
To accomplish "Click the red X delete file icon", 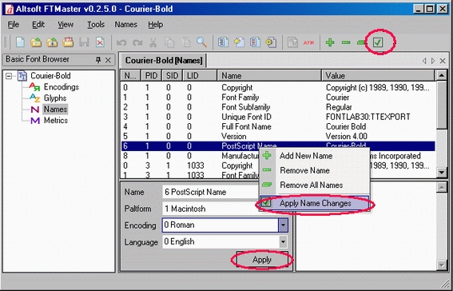I will (100, 42).
